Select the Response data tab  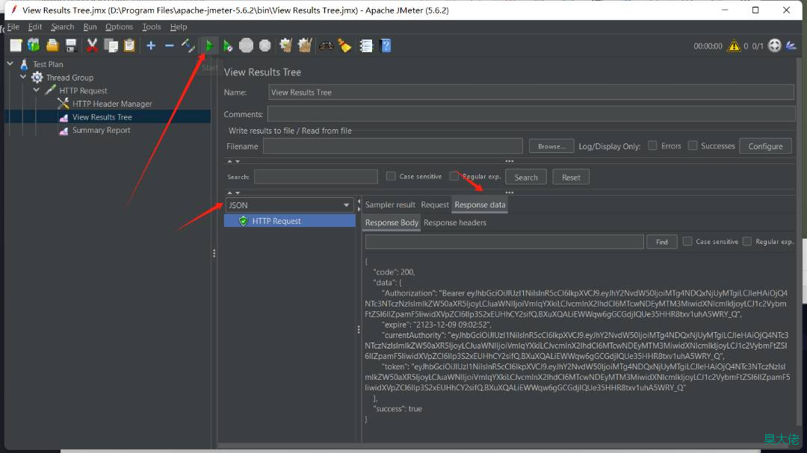[480, 204]
